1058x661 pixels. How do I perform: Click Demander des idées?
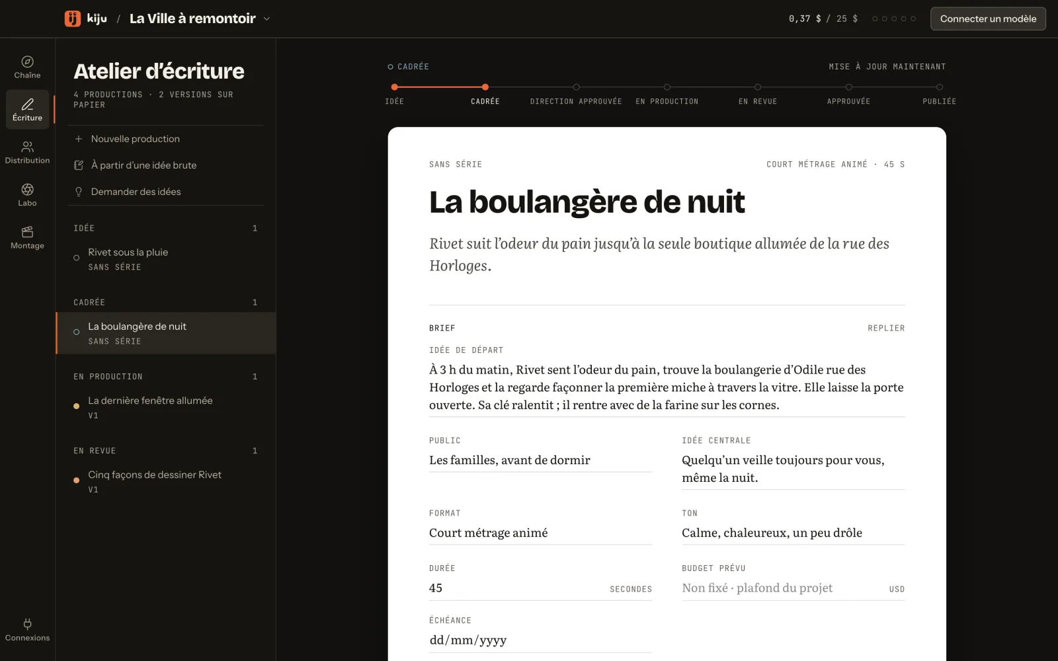click(165, 192)
